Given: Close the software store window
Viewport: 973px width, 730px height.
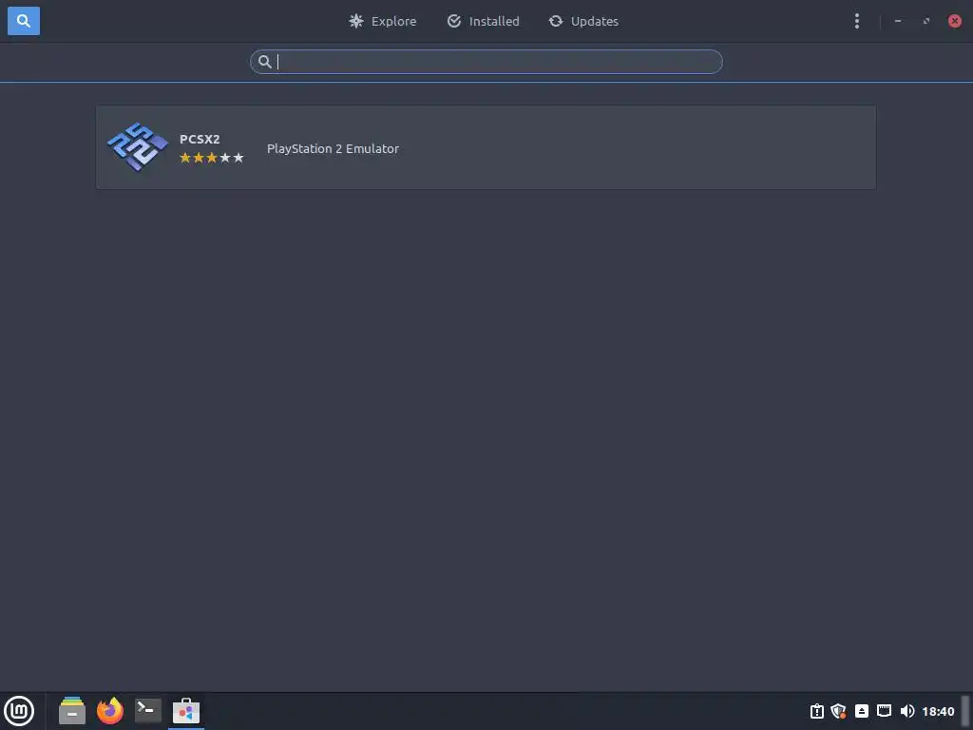Looking at the screenshot, I should click(955, 21).
